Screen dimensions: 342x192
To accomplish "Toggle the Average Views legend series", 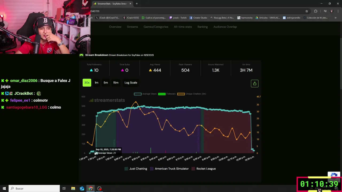I will coord(145,94).
